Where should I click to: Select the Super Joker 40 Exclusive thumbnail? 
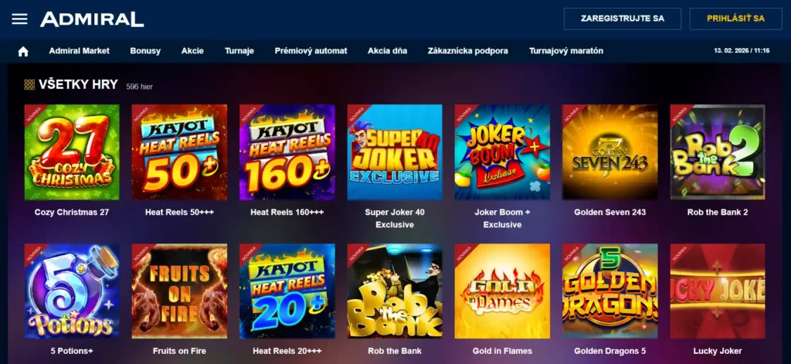(395, 152)
